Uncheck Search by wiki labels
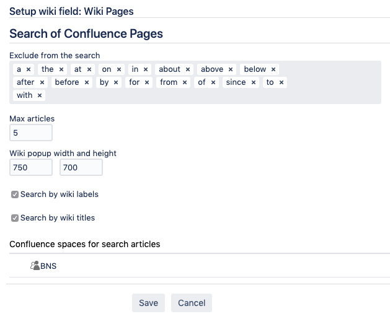This screenshot has height=319, width=390. click(15, 194)
